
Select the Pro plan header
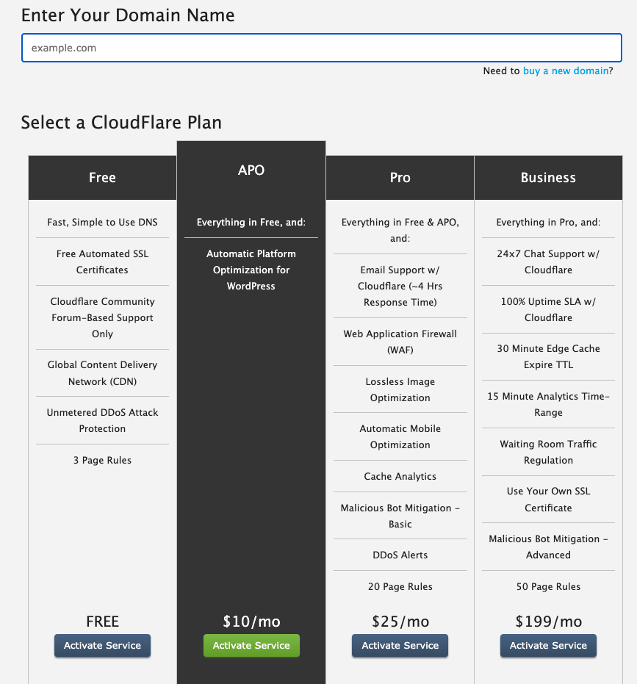[400, 178]
